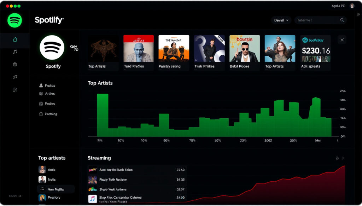This screenshot has height=206, width=362.
Task: Click the Pudios person icon
Action: [41, 86]
